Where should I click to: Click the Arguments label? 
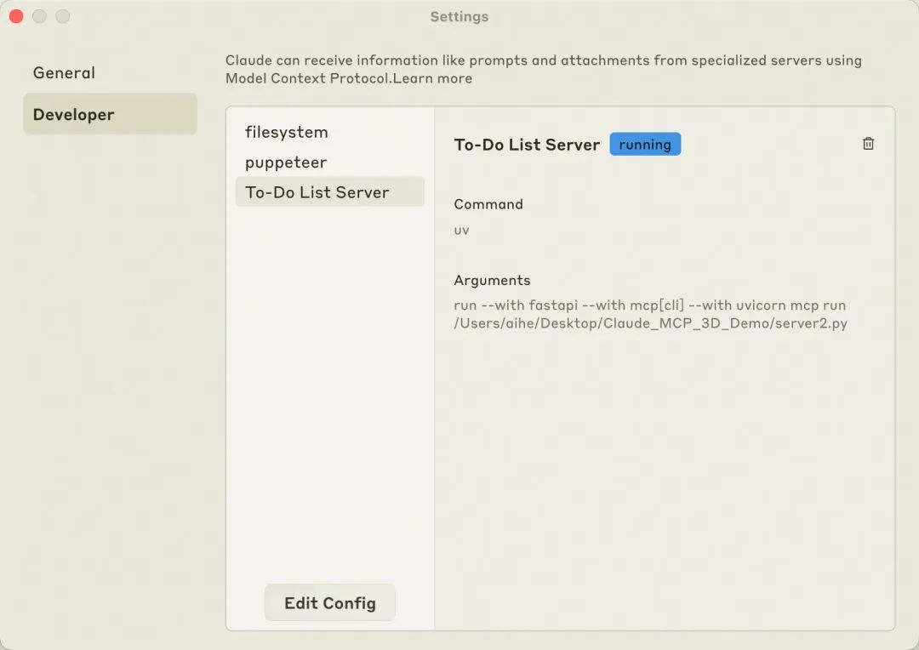click(x=492, y=280)
